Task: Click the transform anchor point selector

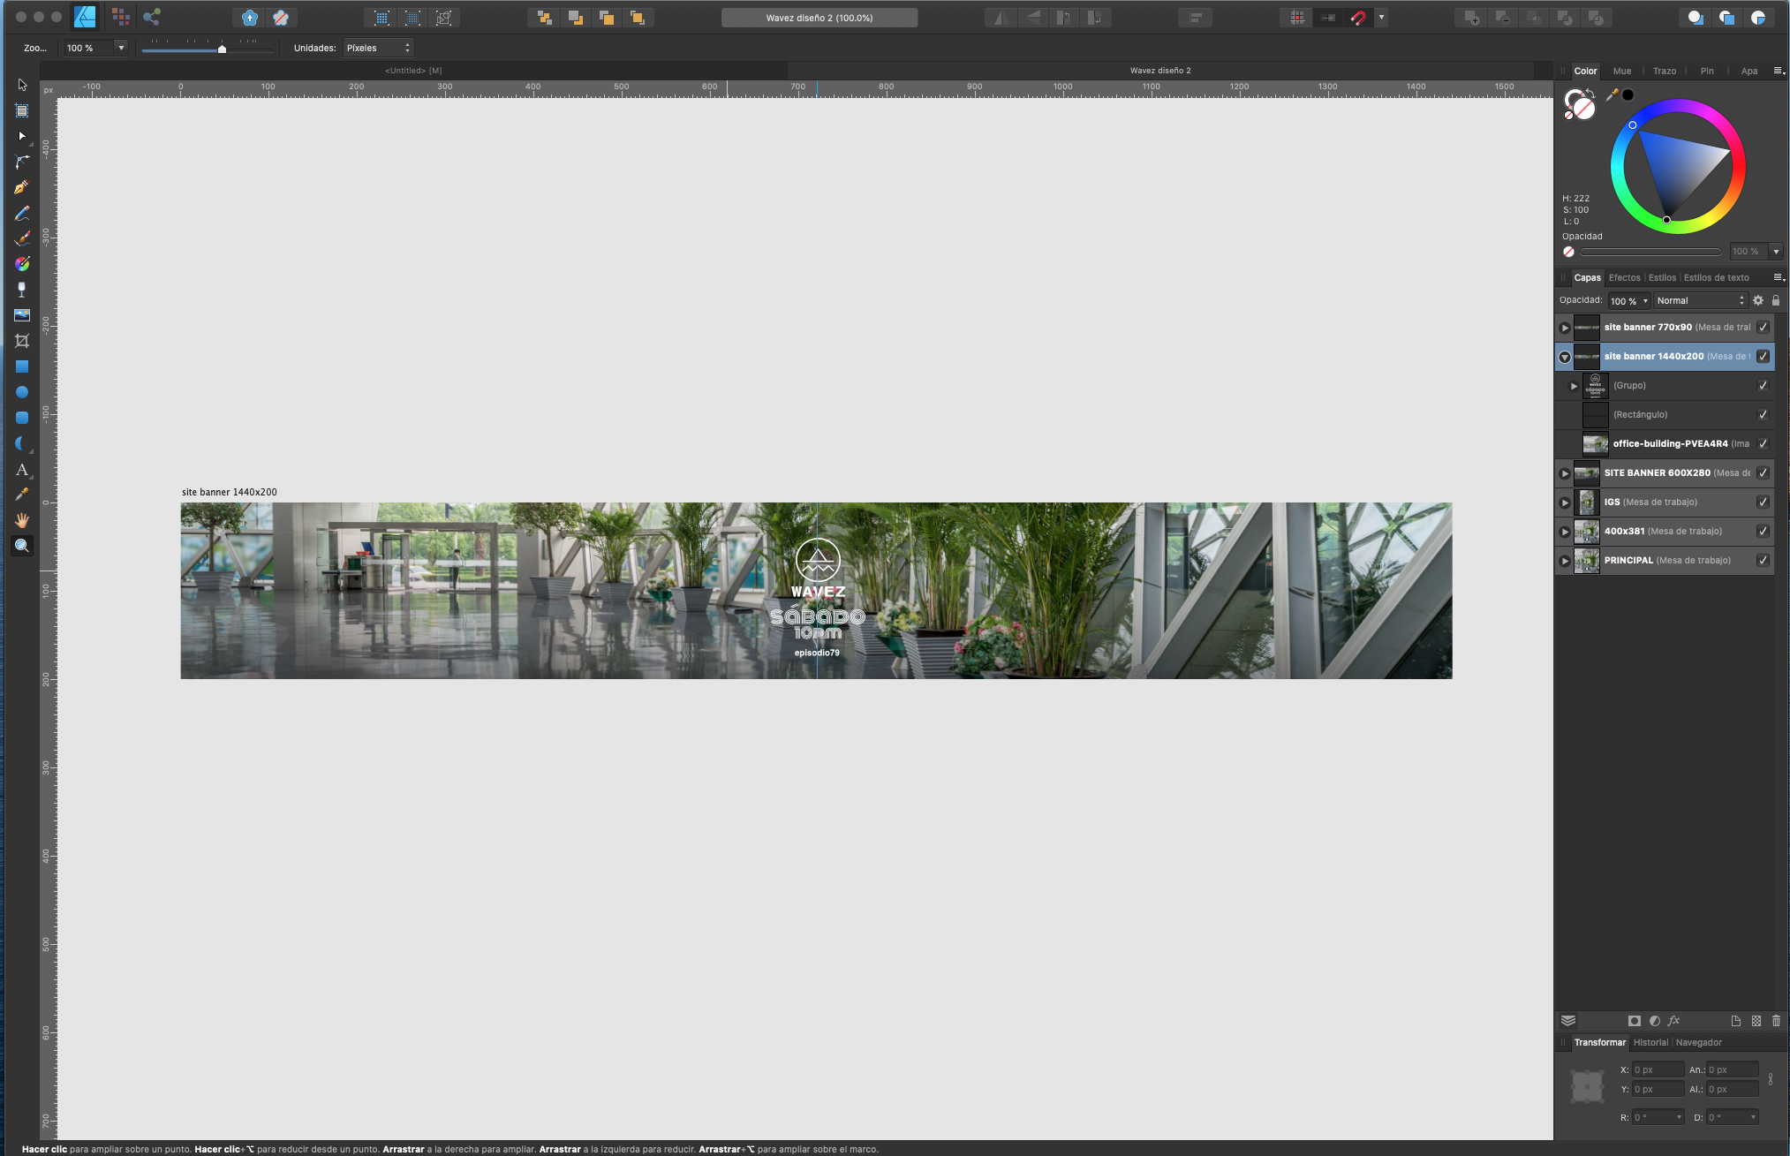Action: (1587, 1085)
